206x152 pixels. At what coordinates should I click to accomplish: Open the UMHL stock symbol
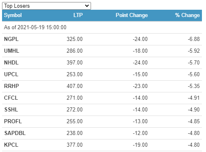(12, 51)
